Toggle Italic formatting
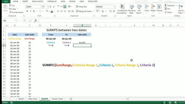Viewport: 185px width, 104px height. point(31,11)
